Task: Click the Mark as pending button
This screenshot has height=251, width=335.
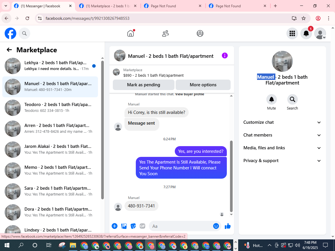Action: tap(144, 85)
